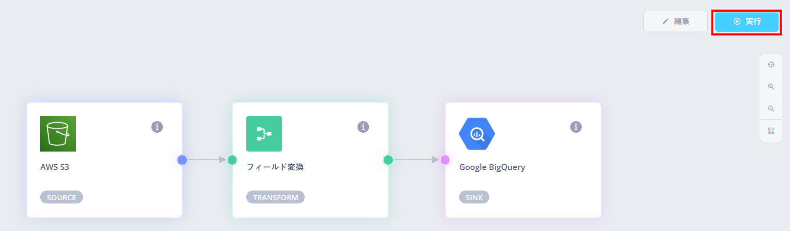This screenshot has height=231, width=790.
Task: Click the 編集 edit button
Action: coord(675,21)
